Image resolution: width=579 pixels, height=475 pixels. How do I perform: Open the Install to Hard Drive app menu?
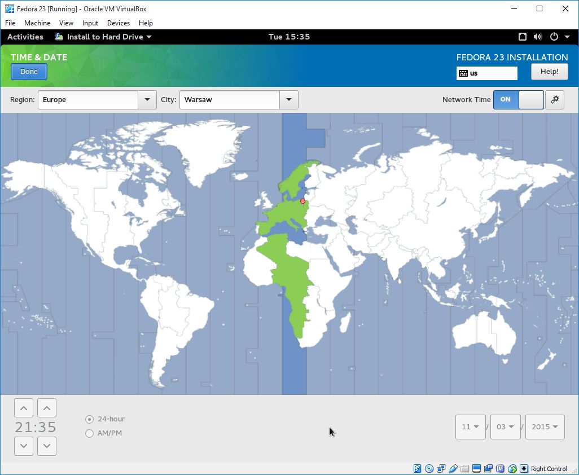(103, 37)
